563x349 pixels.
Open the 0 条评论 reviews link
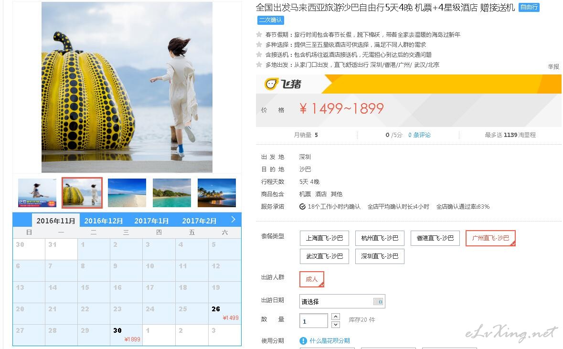[419, 135]
